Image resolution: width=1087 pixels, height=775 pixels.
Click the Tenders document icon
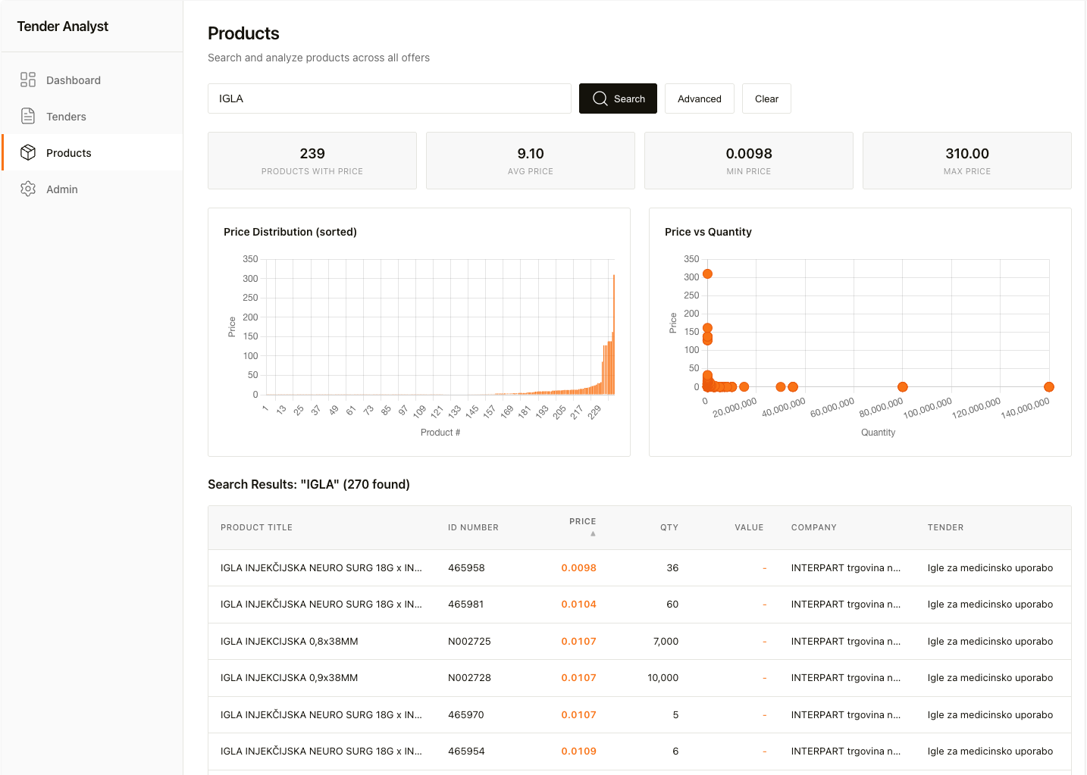coord(28,116)
